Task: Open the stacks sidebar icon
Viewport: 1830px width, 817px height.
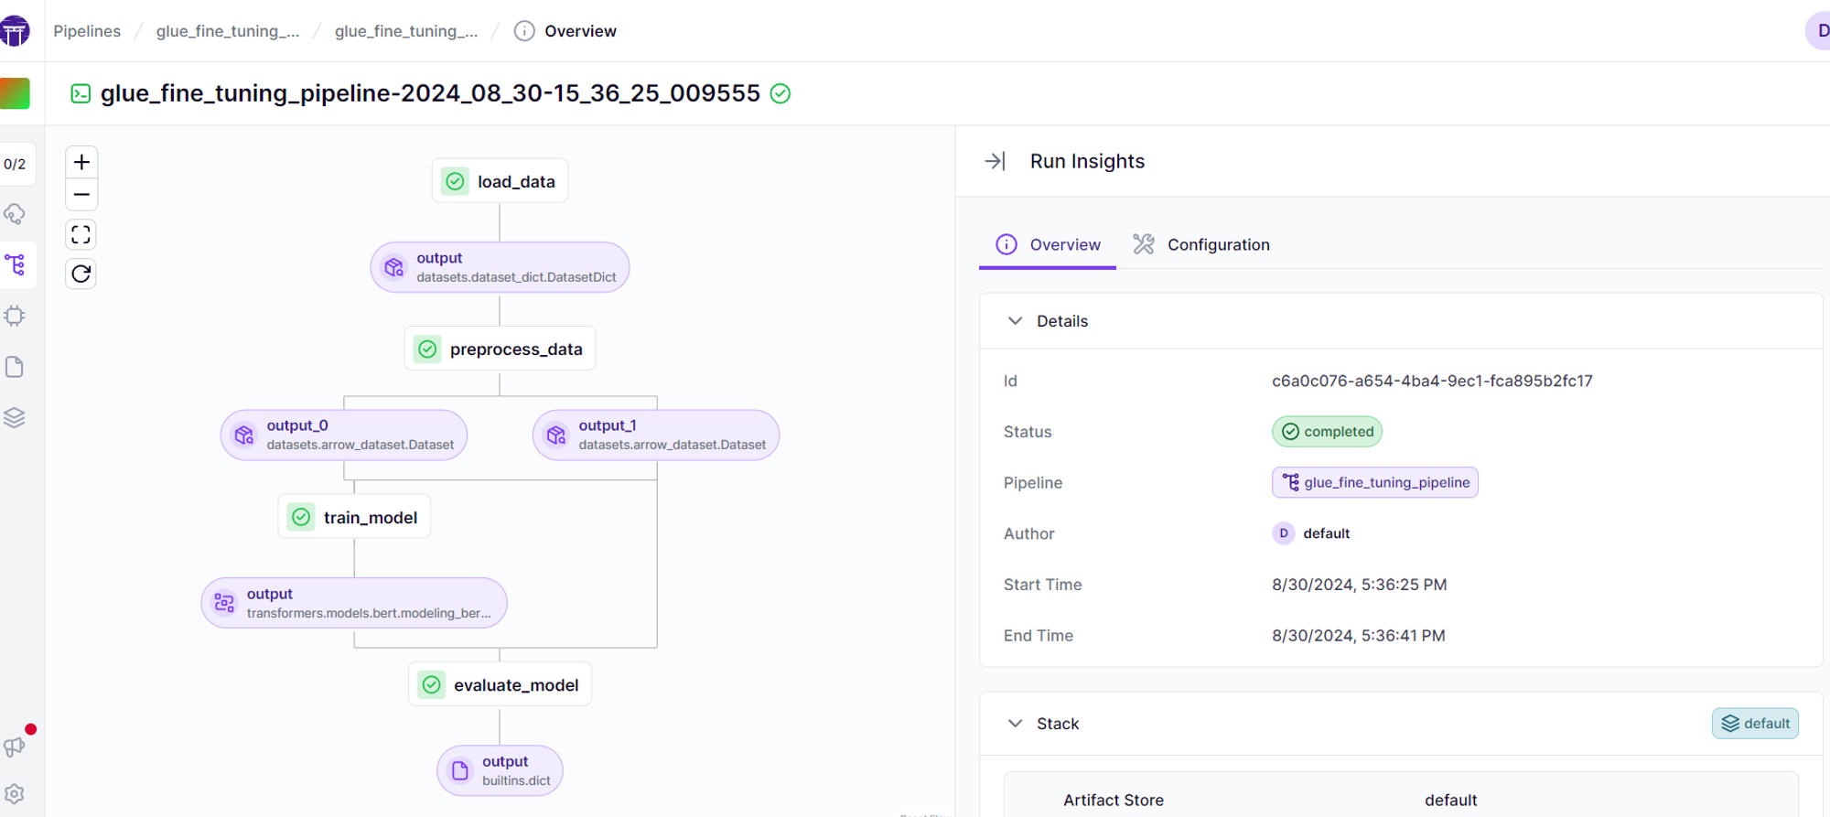Action: click(x=15, y=418)
